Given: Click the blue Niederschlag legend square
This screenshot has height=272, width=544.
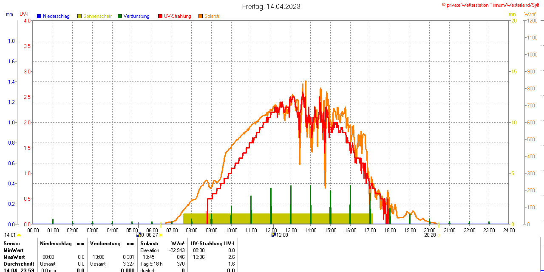Looking at the screenshot, I should [x=39, y=16].
